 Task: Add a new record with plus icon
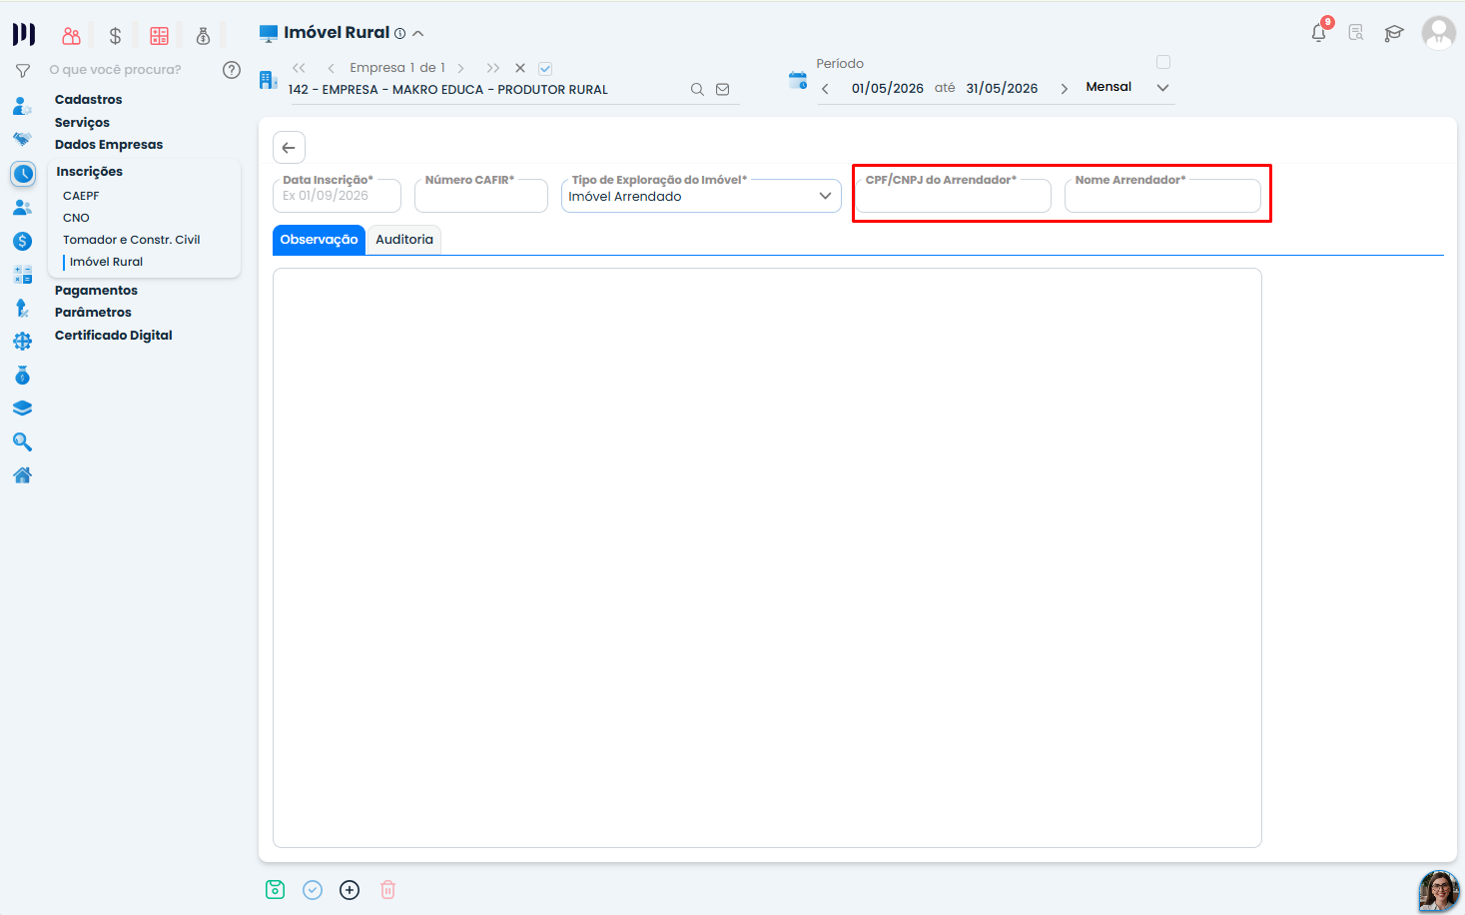click(x=350, y=890)
